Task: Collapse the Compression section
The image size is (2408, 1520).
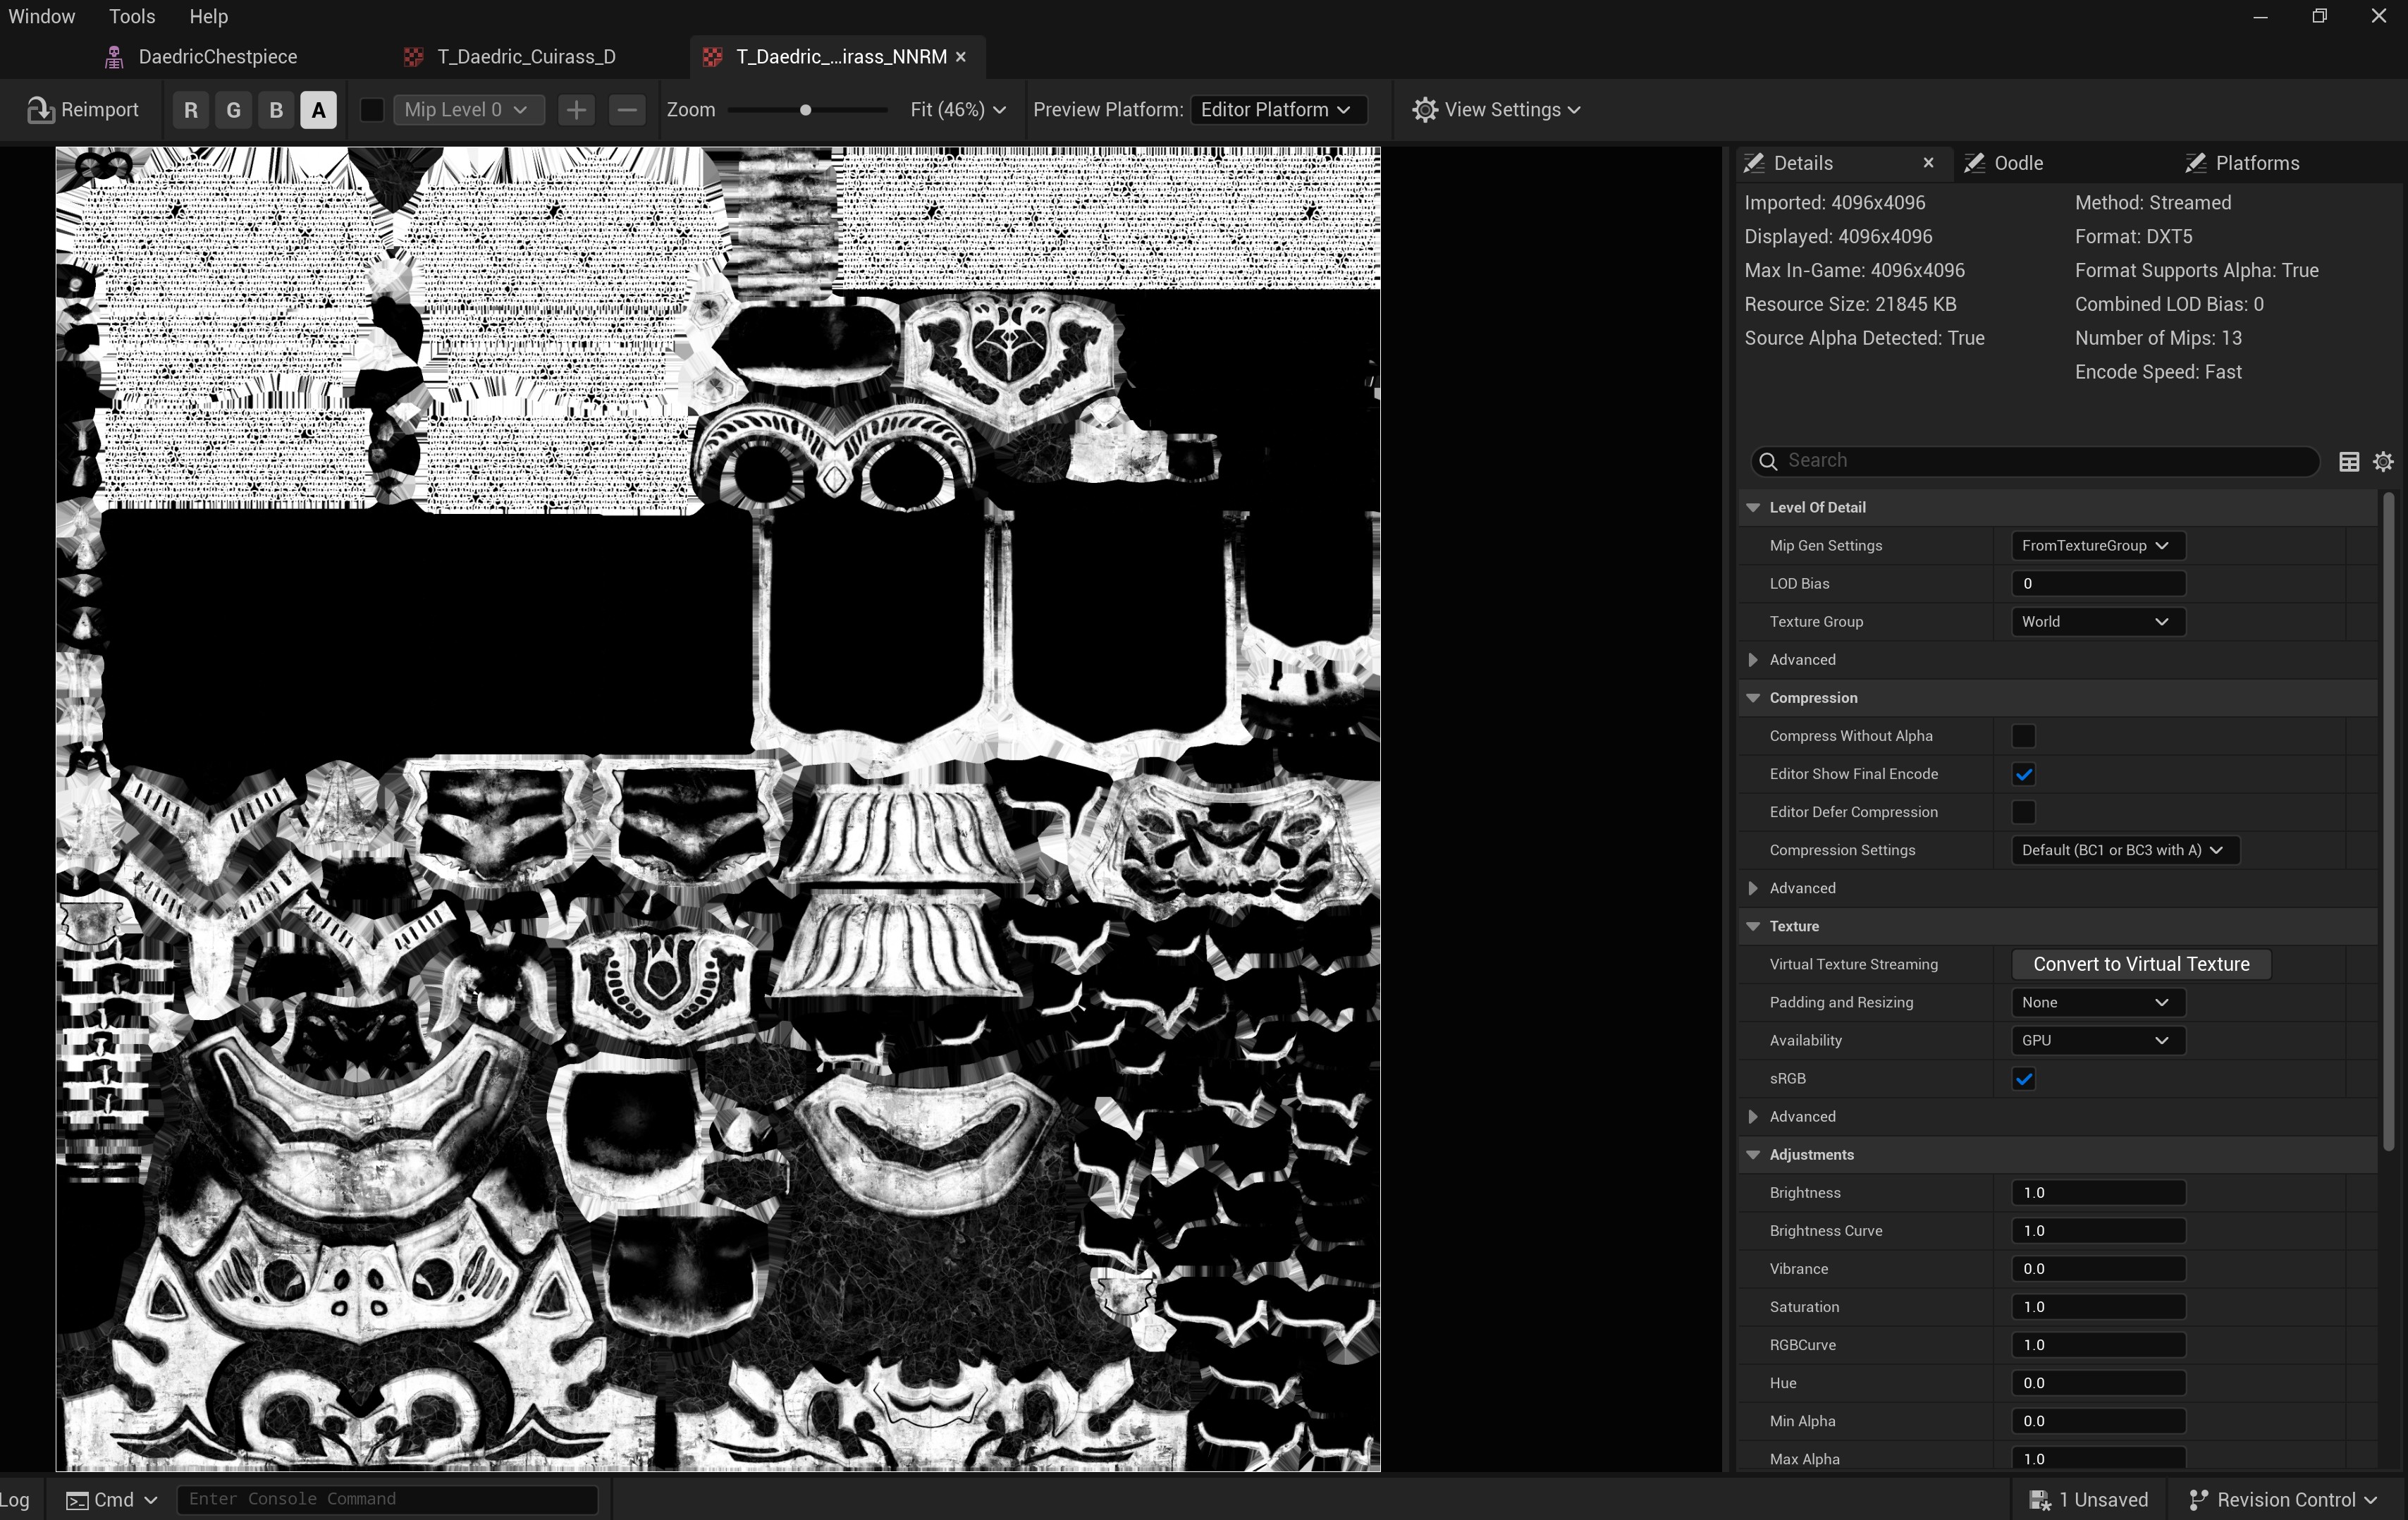Action: click(1753, 698)
